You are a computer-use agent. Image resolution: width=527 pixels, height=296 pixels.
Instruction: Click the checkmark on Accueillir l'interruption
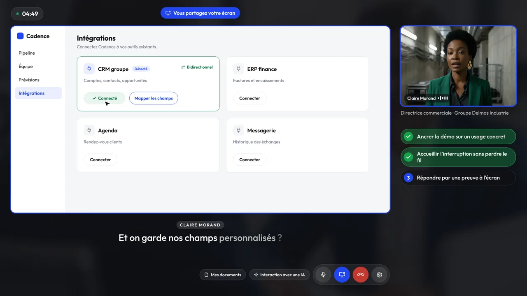[408, 157]
